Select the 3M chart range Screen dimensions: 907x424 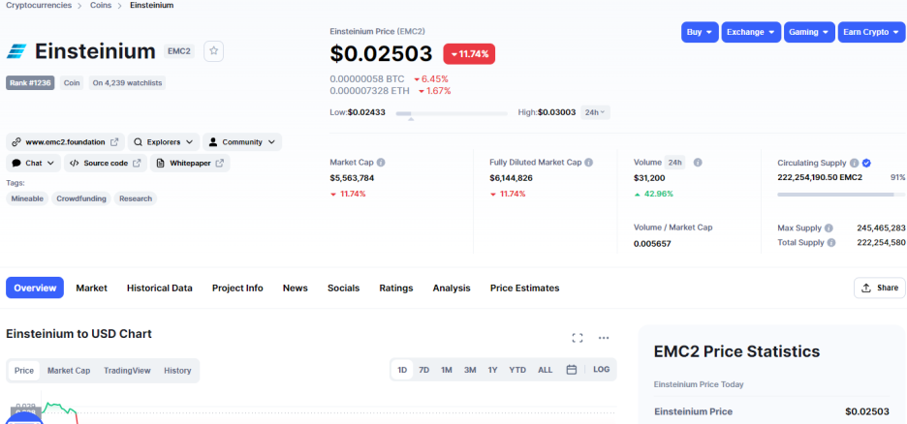pyautogui.click(x=470, y=370)
